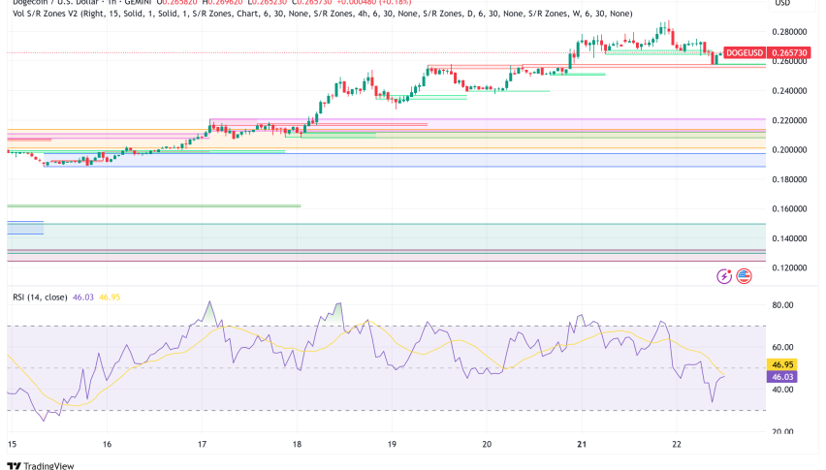The width and height of the screenshot is (826, 470).
Task: Click the 0.120000 price axis label
Action: point(789,267)
